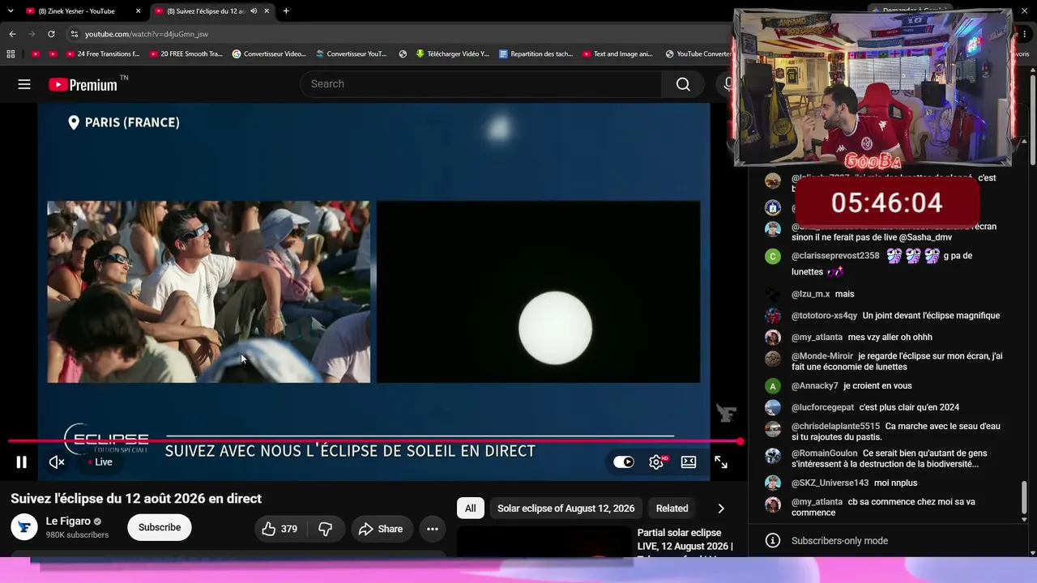This screenshot has height=583, width=1037.
Task: Open the Repartition des tach... bookmark
Action: [536, 54]
